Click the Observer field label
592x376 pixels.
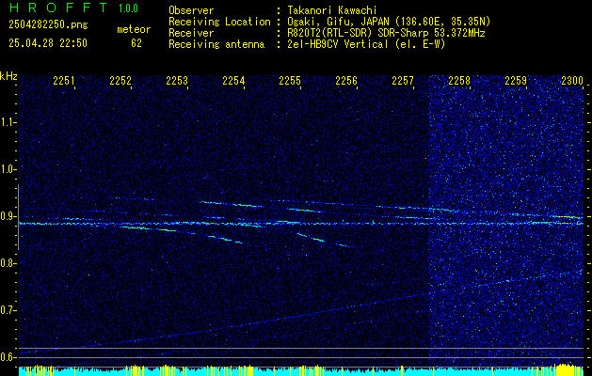(191, 10)
